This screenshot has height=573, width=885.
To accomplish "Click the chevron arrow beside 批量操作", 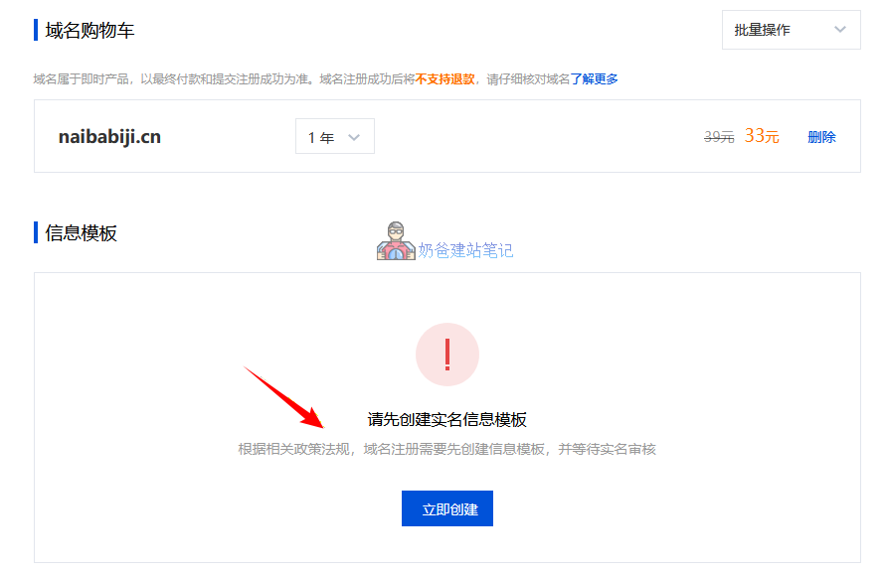I will [x=841, y=31].
